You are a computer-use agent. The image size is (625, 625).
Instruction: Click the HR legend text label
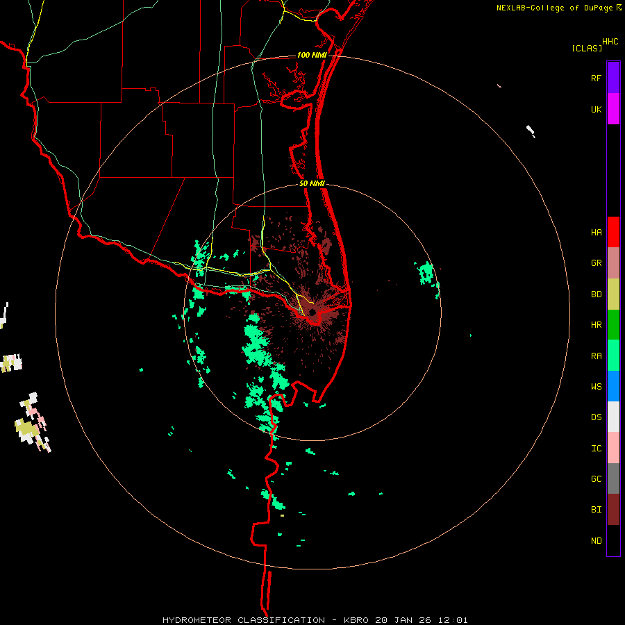point(596,324)
